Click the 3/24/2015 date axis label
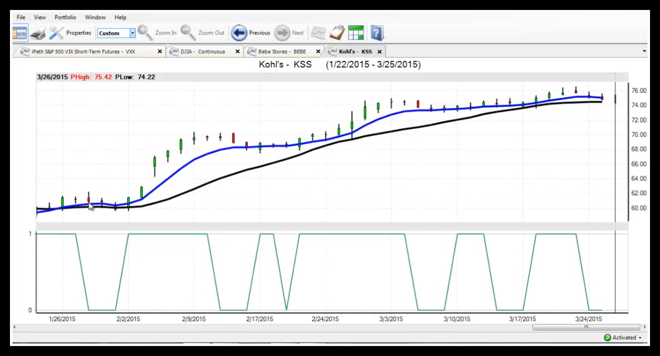The image size is (660, 356). click(x=588, y=319)
